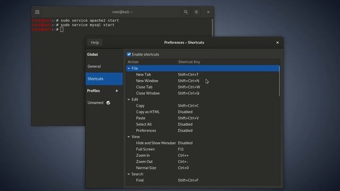This screenshot has width=340, height=191.
Task: Click the shortcuts list vertical scrollbar
Action: [x=279, y=81]
